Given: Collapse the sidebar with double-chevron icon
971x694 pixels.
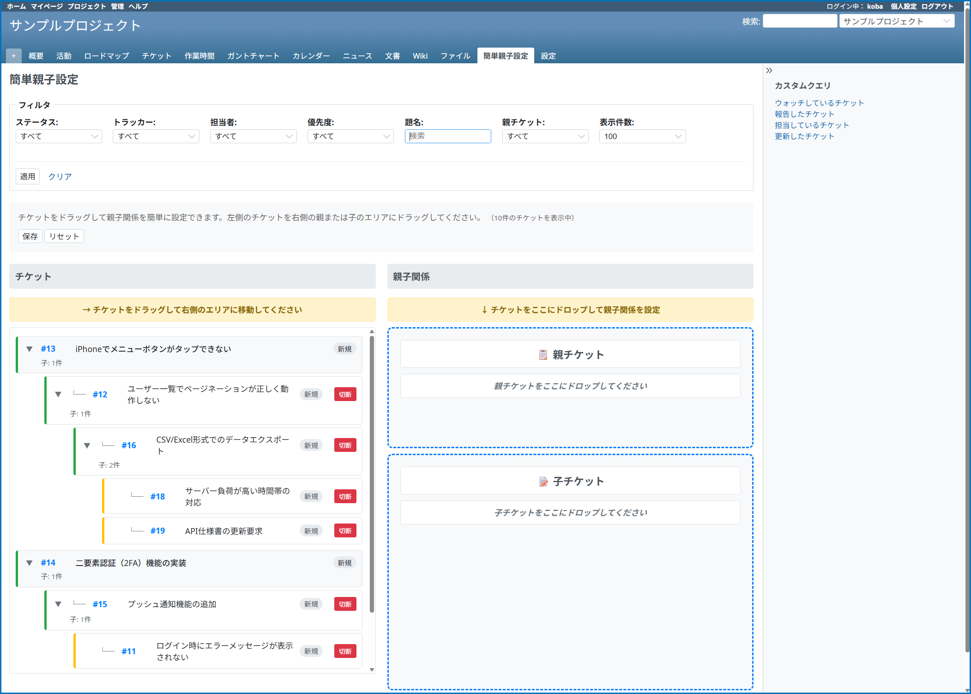Looking at the screenshot, I should pyautogui.click(x=769, y=71).
